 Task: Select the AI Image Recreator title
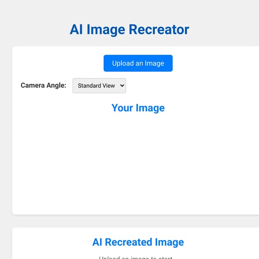(x=129, y=29)
